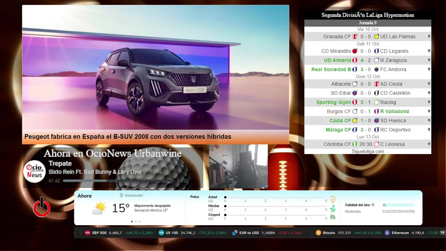This screenshot has width=446, height=251.
Task: Open map pin for UD Almería match
Action: click(429, 60)
